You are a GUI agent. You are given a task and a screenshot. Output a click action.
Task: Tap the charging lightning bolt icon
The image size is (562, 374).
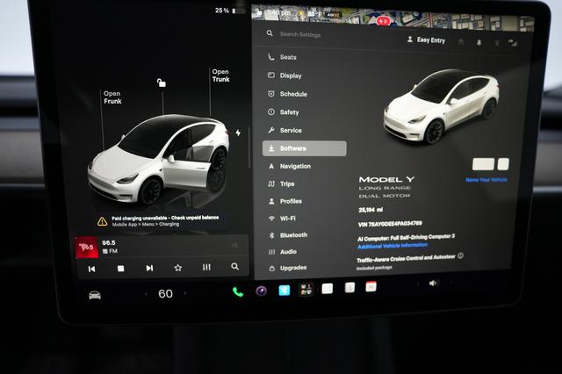point(238,133)
